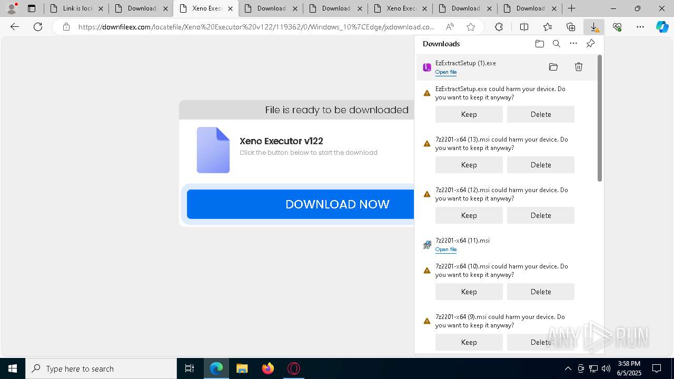Open Favorites list icon
This screenshot has height=379, width=674.
(x=548, y=27)
